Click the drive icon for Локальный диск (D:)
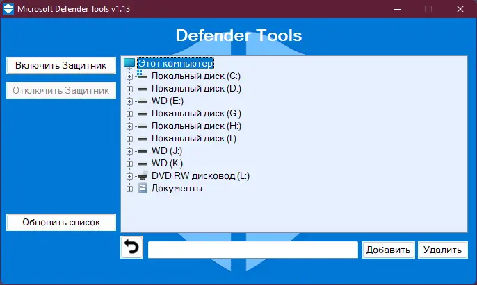This screenshot has height=285, width=477. (x=142, y=89)
